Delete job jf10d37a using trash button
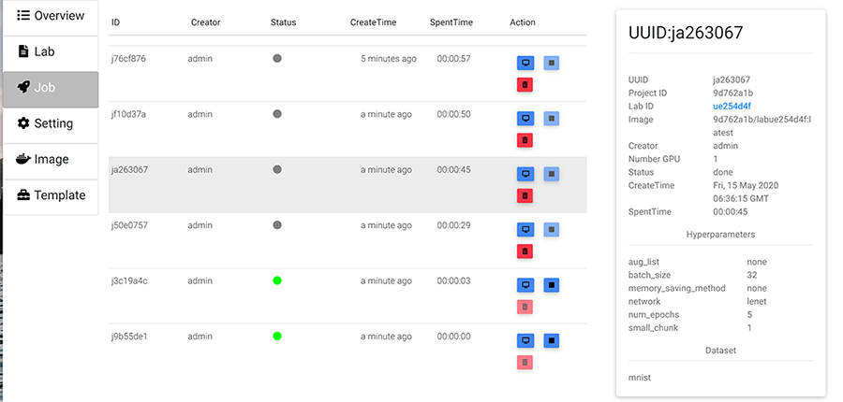 click(x=525, y=140)
